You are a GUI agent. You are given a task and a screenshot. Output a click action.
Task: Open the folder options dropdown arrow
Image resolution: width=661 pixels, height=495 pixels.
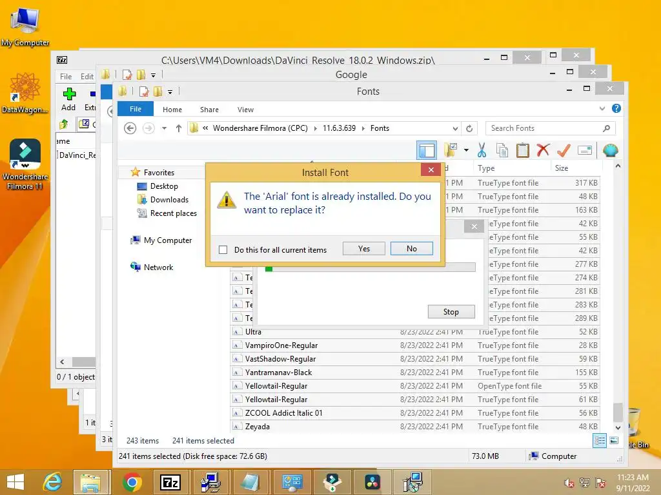point(466,150)
